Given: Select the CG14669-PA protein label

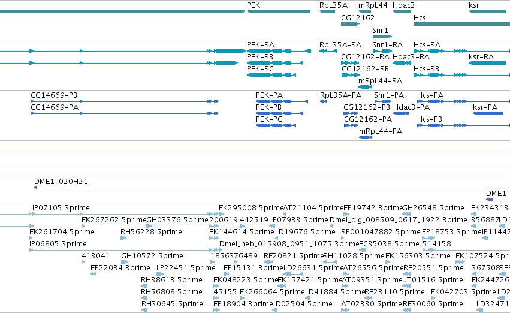Looking at the screenshot, I should pos(55,107).
